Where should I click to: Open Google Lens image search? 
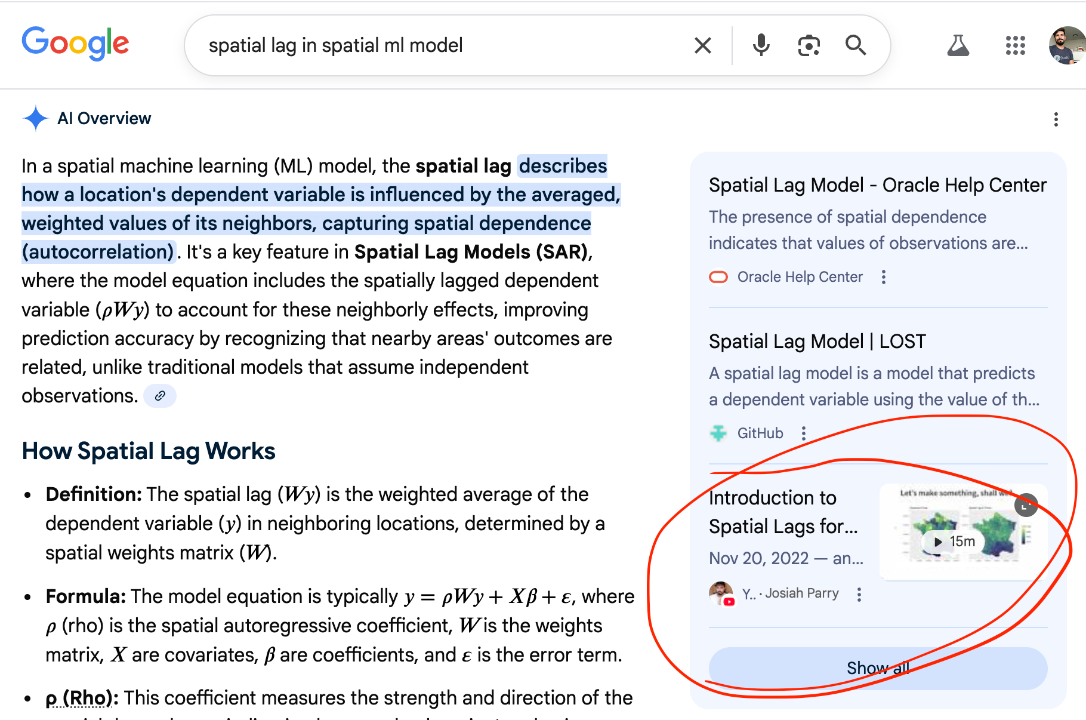coord(809,45)
